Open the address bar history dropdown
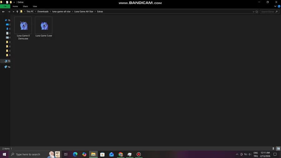 point(254,12)
